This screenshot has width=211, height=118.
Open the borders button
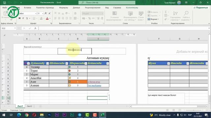pyautogui.click(x=34, y=18)
